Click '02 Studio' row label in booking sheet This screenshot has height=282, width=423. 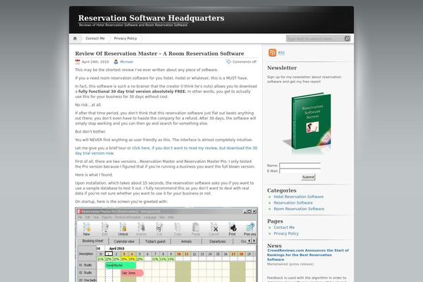point(87,273)
